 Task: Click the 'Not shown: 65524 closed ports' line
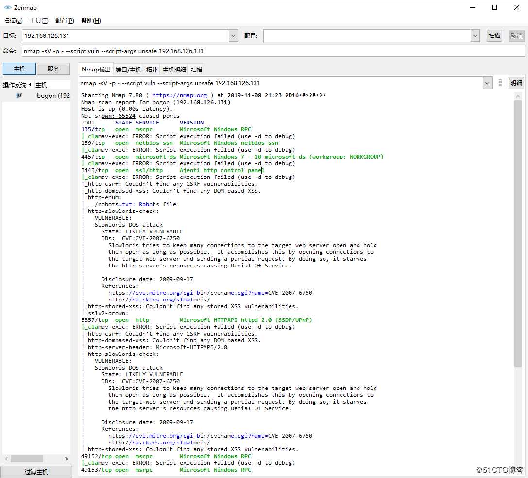pyautogui.click(x=130, y=116)
